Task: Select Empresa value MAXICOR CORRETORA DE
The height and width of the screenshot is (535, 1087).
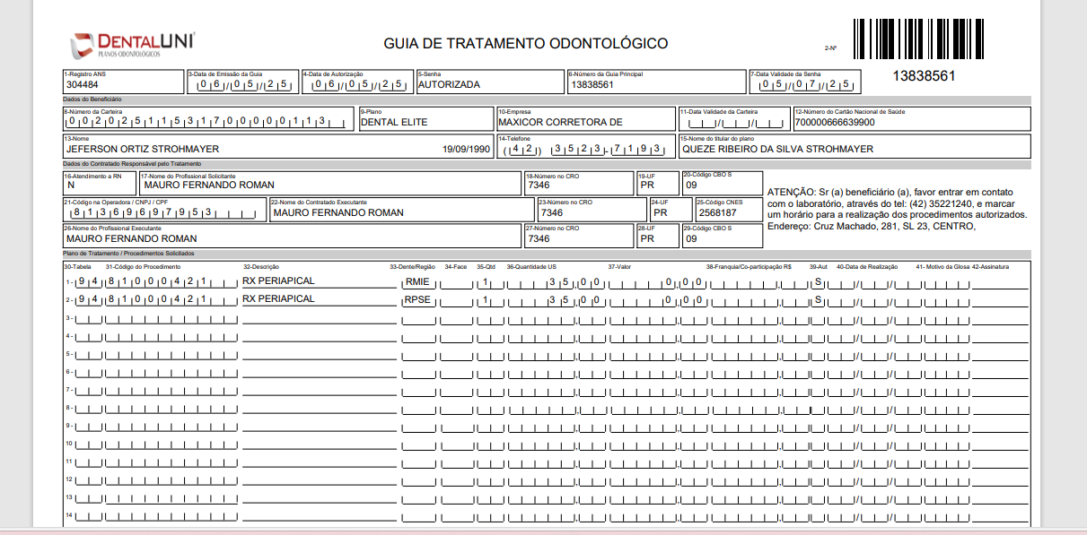Action: 560,122
